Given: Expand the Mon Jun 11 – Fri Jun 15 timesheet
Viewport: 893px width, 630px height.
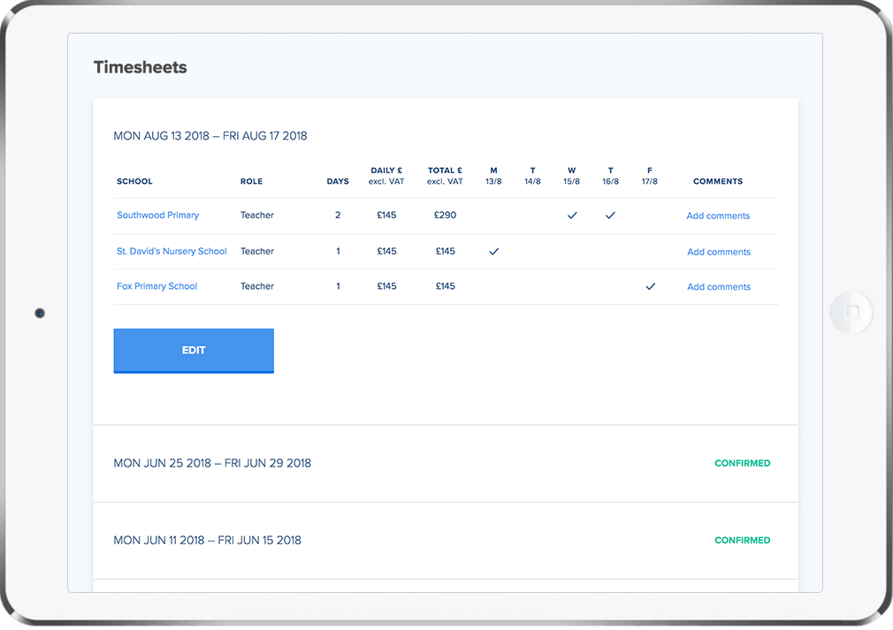Looking at the screenshot, I should tap(446, 541).
